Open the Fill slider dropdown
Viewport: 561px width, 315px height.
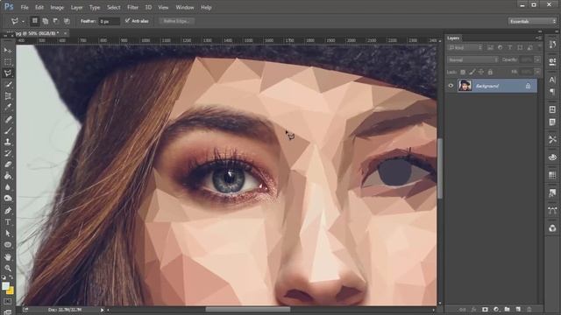[537, 72]
